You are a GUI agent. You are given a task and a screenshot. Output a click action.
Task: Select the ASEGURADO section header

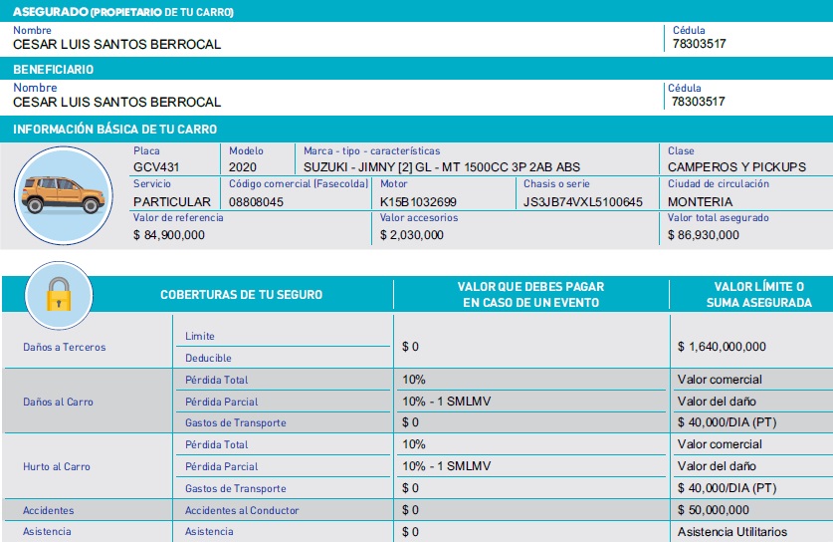(123, 12)
